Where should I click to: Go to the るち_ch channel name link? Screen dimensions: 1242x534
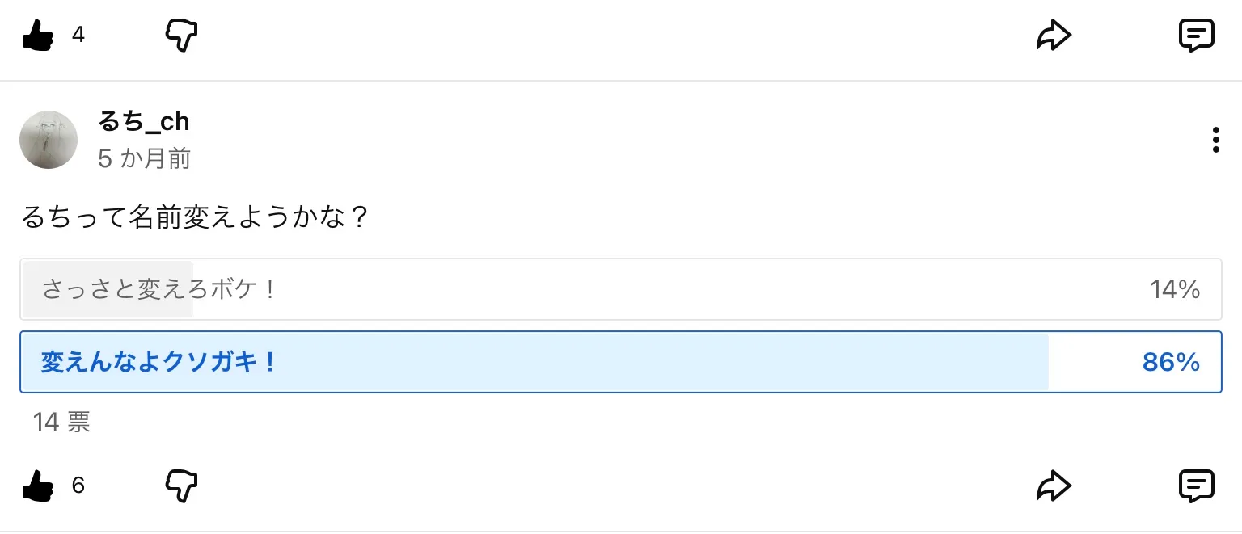143,122
